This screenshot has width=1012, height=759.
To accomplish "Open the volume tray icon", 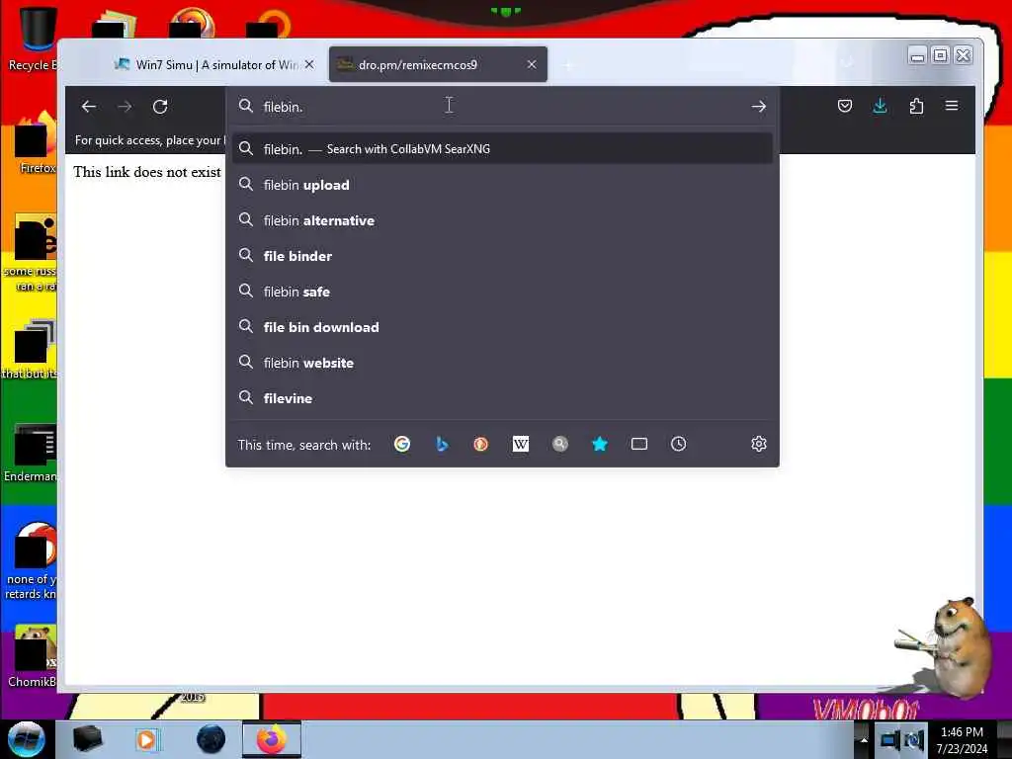I will (x=913, y=740).
